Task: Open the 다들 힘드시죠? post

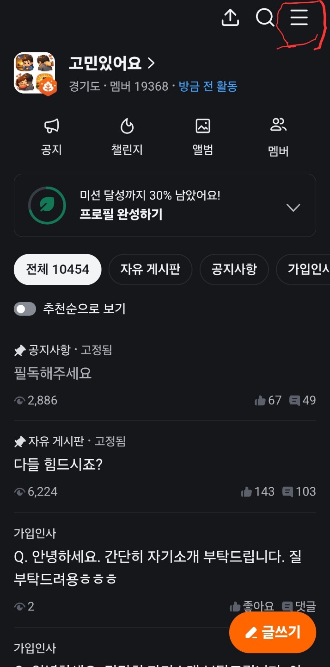Action: (58, 465)
